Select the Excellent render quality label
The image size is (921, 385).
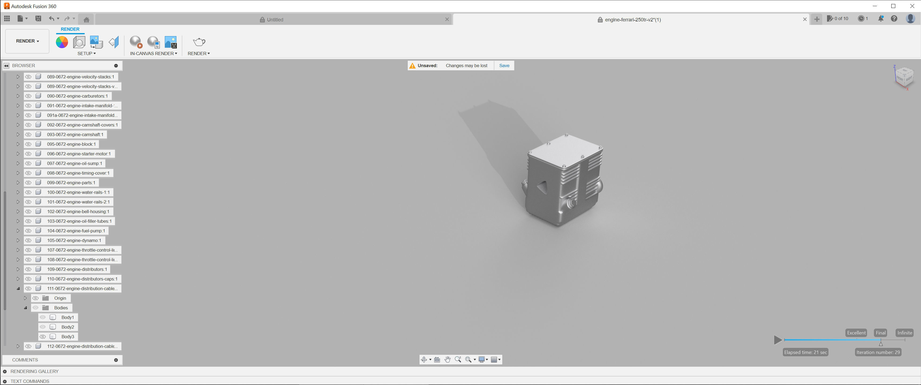tap(856, 333)
